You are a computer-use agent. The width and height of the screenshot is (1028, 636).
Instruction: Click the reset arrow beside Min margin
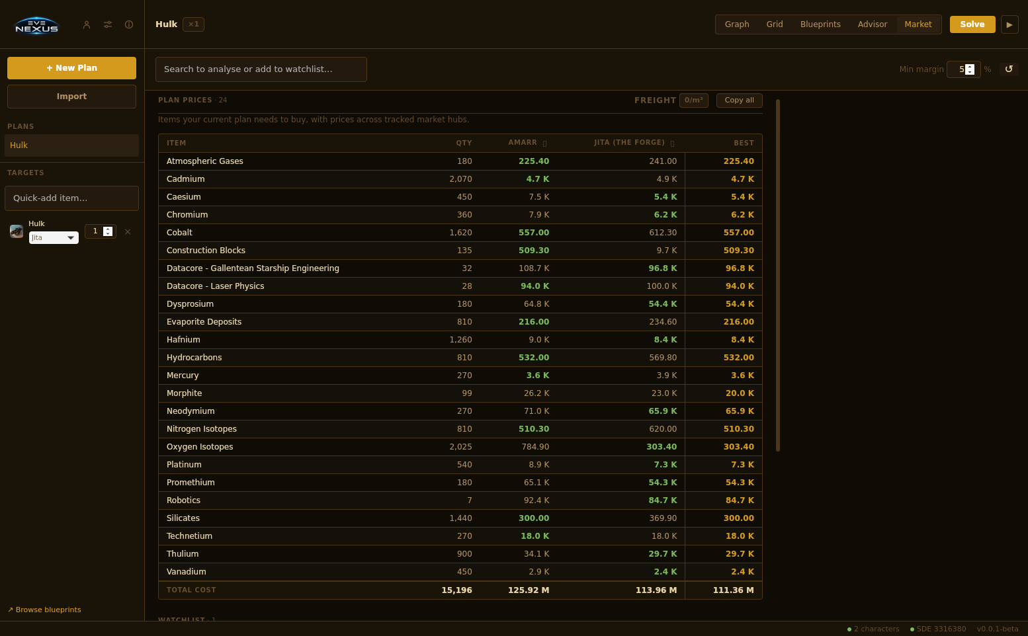(1009, 69)
